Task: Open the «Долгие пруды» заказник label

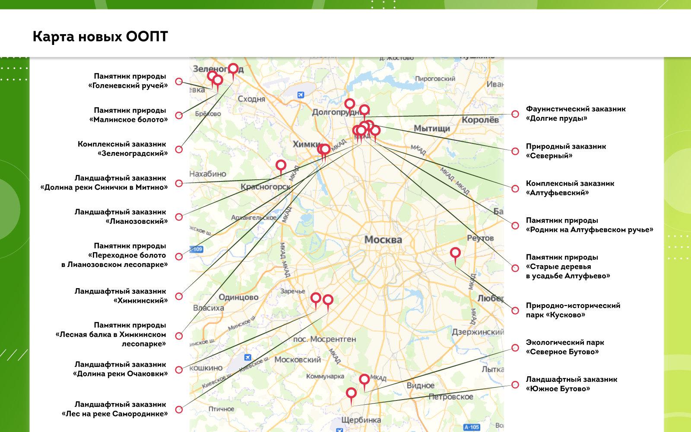Action: coord(575,114)
